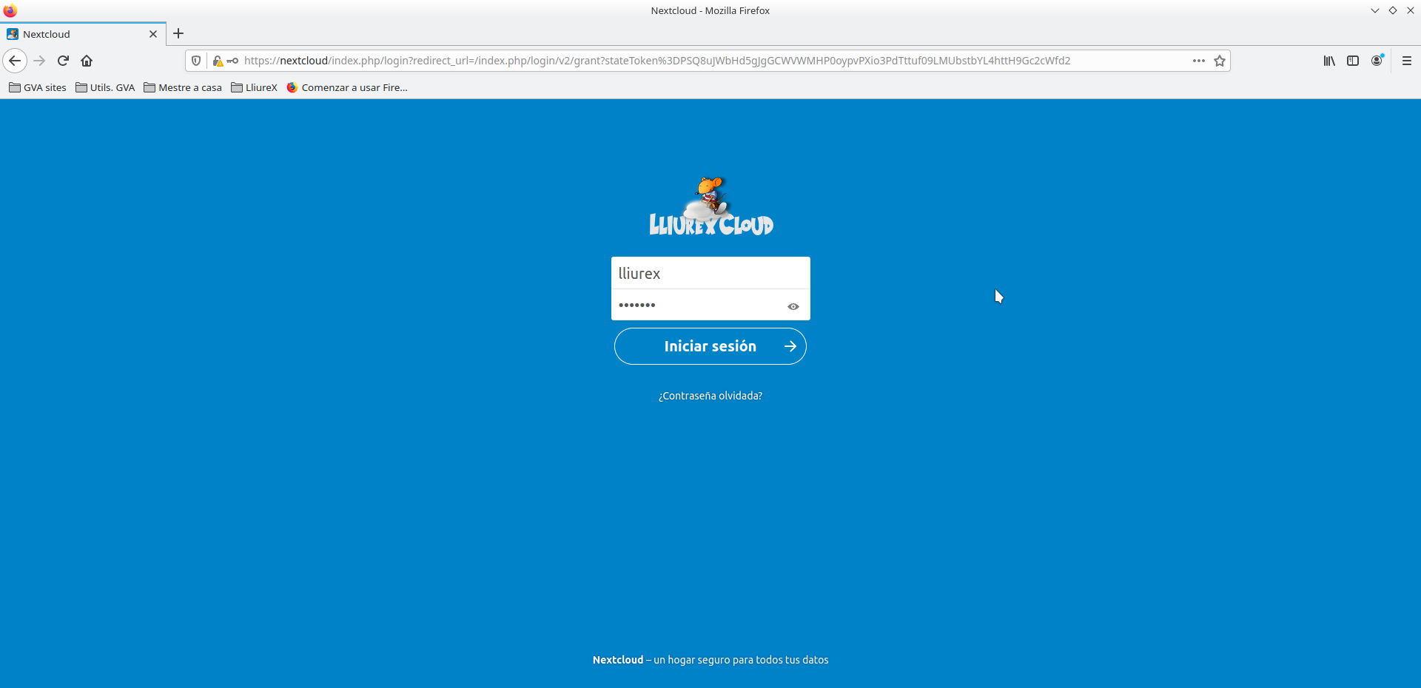Image resolution: width=1421 pixels, height=688 pixels.
Task: Open the Firefox library icon
Action: 1329,61
